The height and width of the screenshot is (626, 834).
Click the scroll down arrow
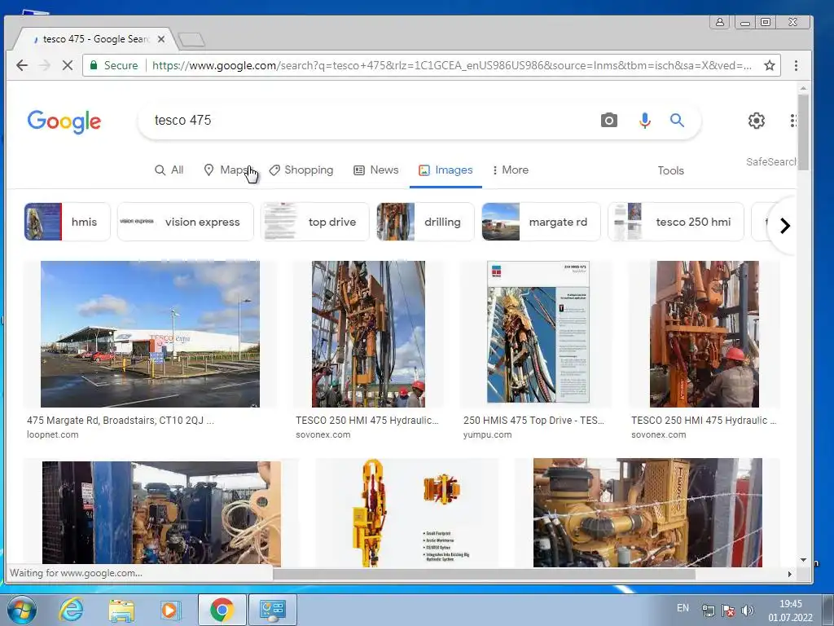(802, 560)
